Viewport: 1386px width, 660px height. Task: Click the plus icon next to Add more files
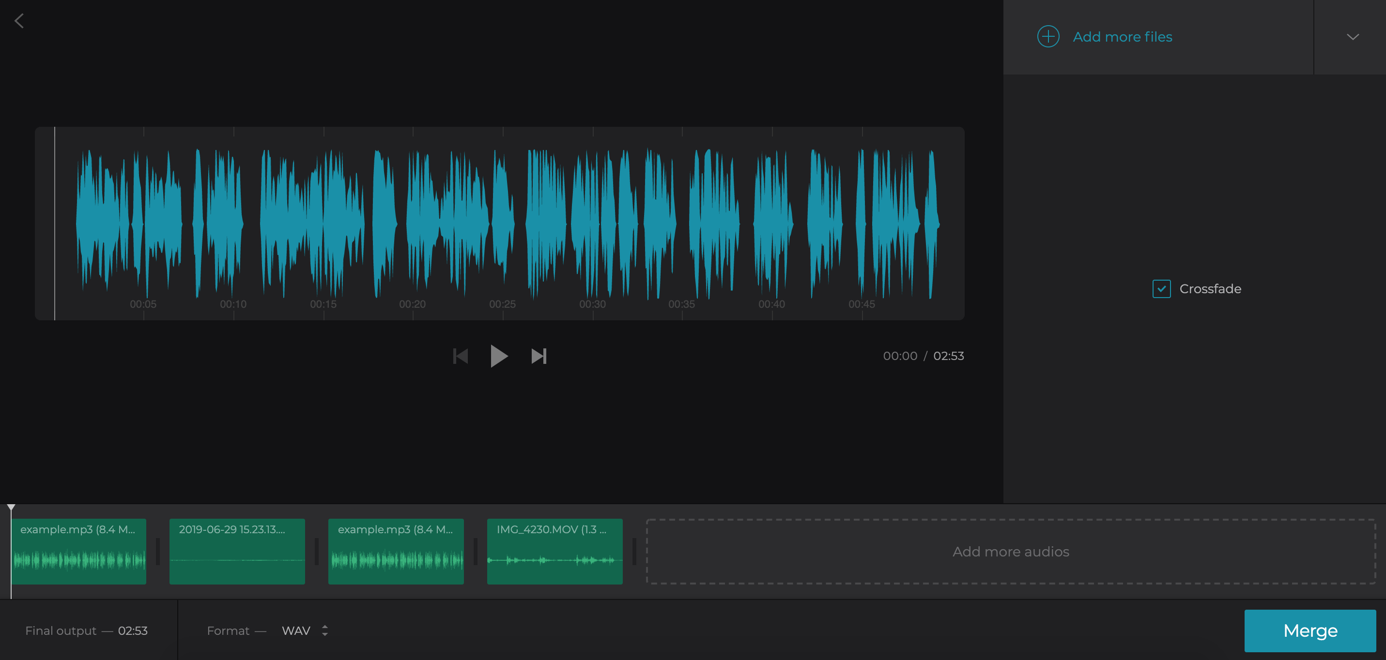pyautogui.click(x=1048, y=36)
